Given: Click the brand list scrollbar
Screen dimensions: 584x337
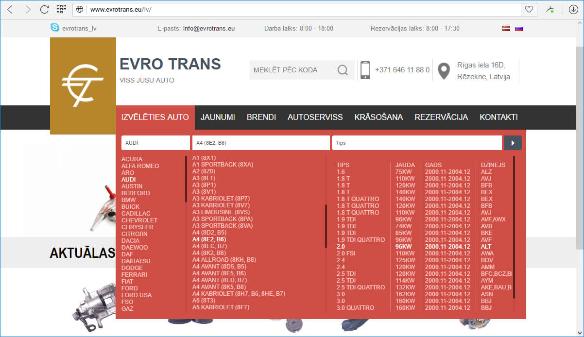Looking at the screenshot, I should (x=186, y=179).
